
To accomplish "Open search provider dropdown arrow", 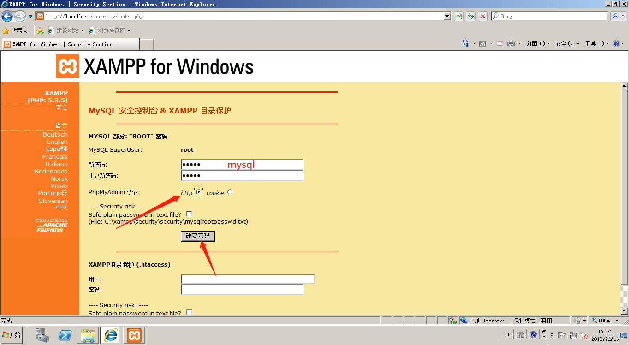I will pyautogui.click(x=623, y=16).
